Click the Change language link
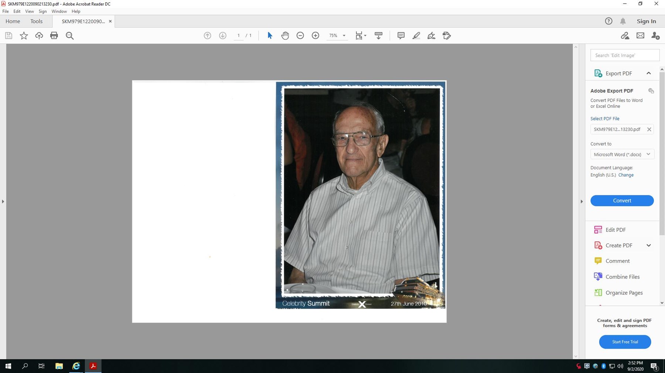 click(626, 175)
